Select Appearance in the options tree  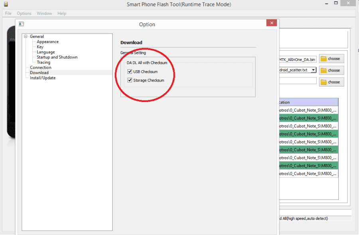(x=47, y=41)
